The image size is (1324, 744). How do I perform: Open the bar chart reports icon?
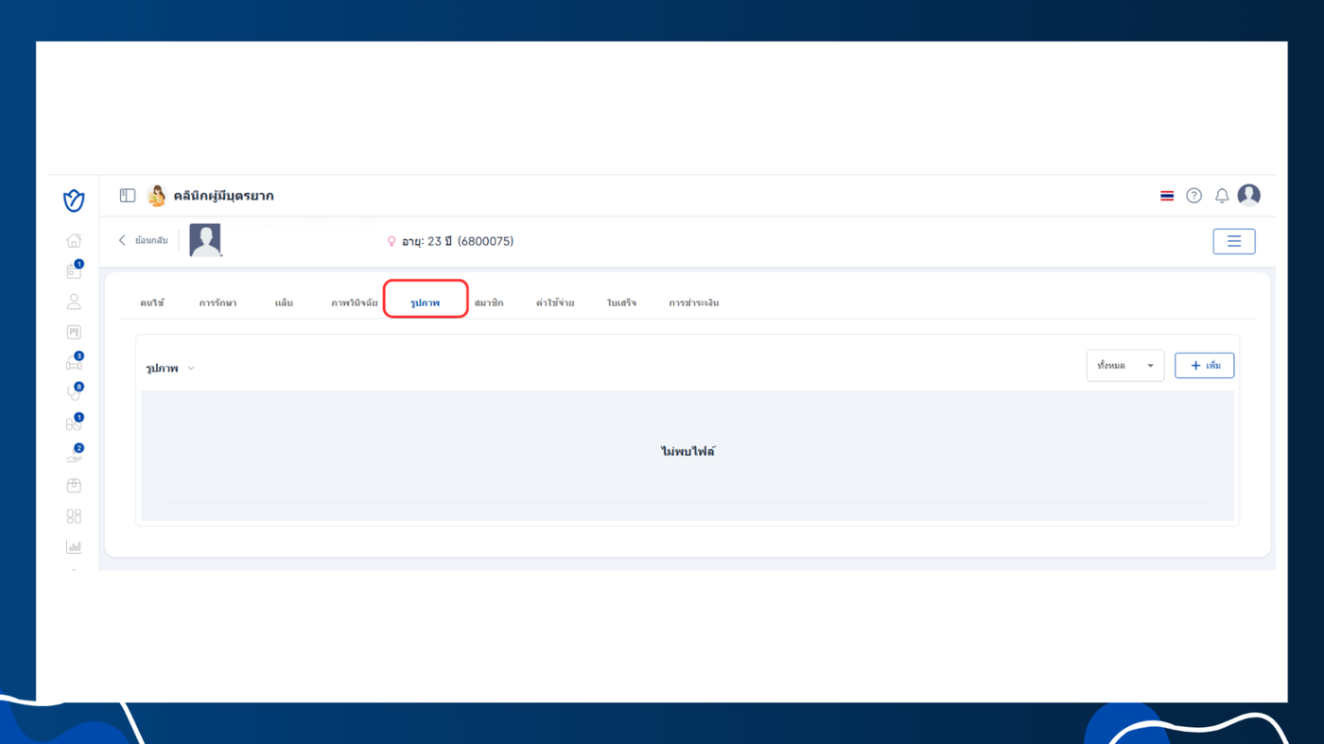coord(74,546)
